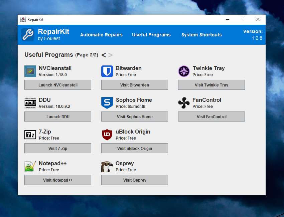Click the 'Version: 1.2.8' header text

pyautogui.click(x=253, y=35)
